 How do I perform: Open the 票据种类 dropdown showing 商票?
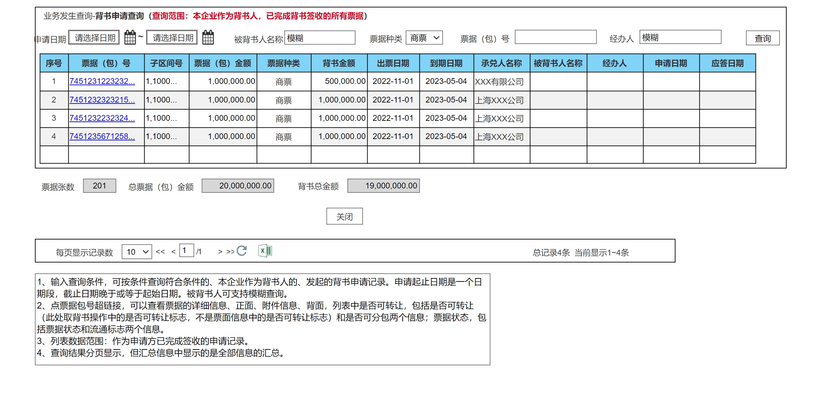pos(424,38)
